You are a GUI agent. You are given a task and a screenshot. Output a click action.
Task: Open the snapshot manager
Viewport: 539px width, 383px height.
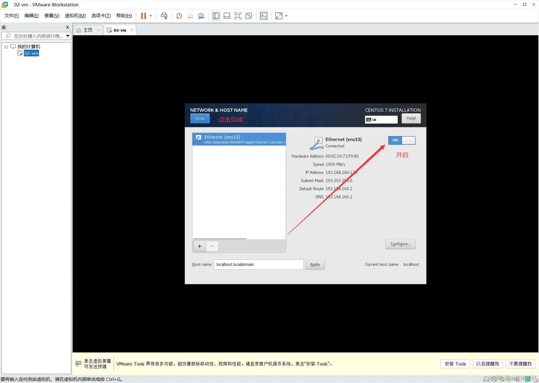[x=201, y=16]
